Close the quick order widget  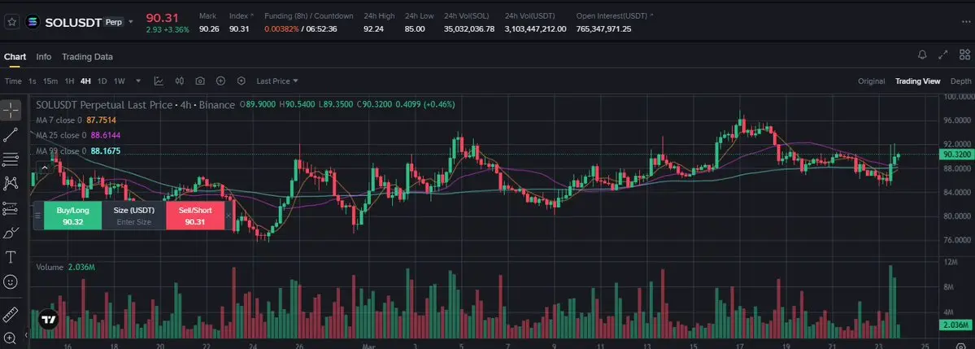[x=229, y=216]
